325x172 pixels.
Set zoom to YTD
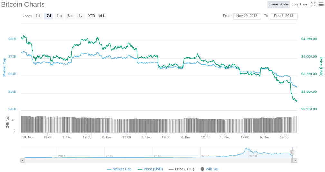(x=91, y=16)
